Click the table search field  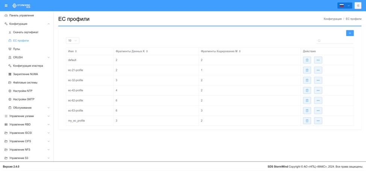[335, 41]
